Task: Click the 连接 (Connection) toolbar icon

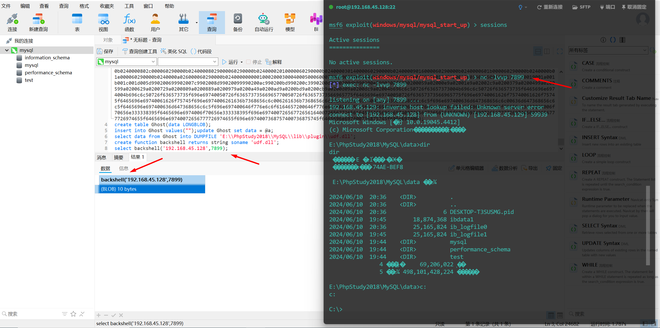Action: click(12, 22)
